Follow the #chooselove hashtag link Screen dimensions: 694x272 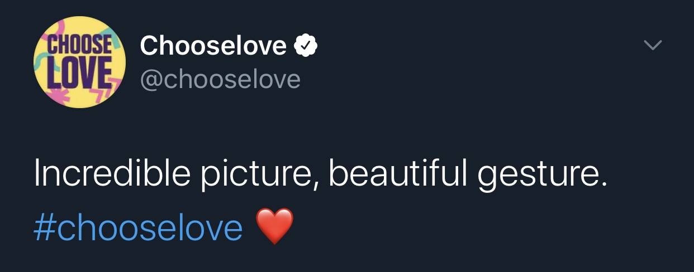point(138,227)
